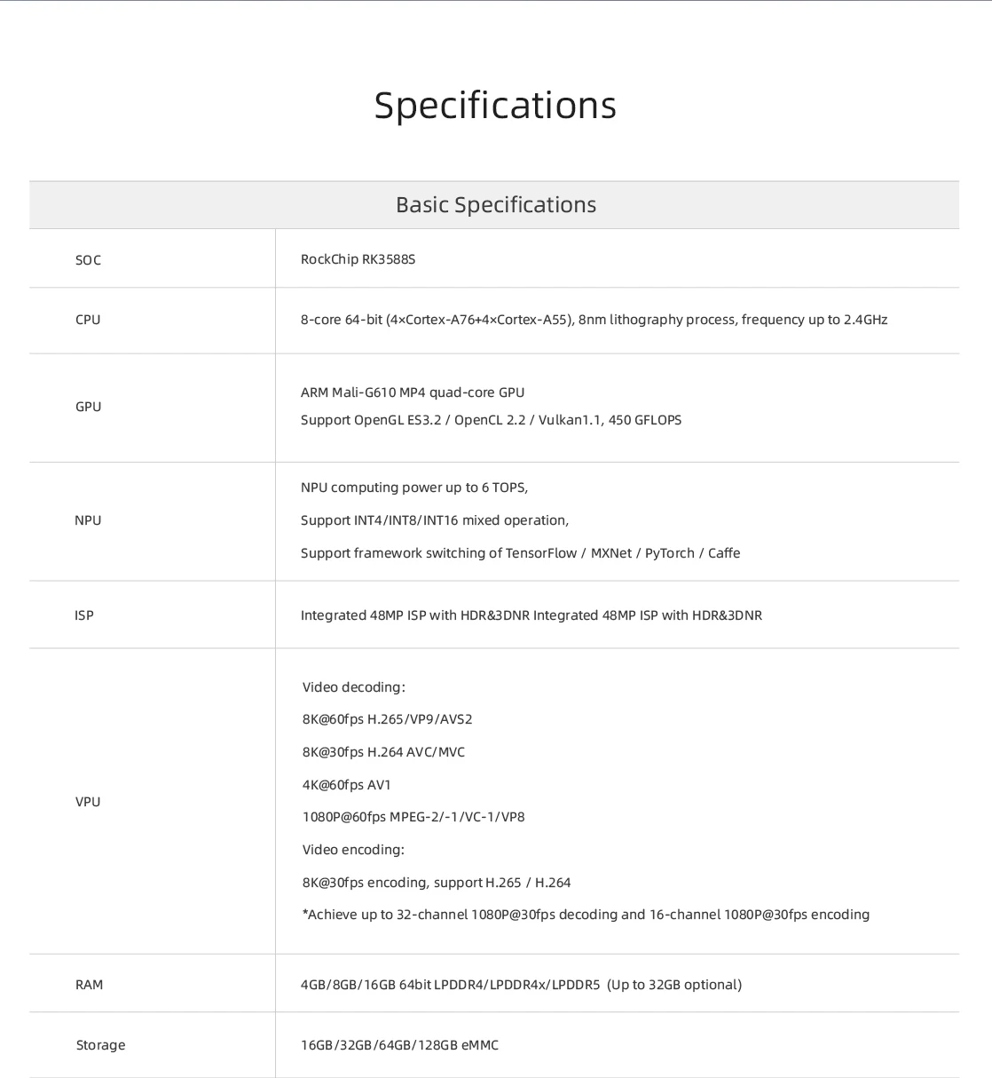Click the RockChip RK3588S text

[358, 259]
